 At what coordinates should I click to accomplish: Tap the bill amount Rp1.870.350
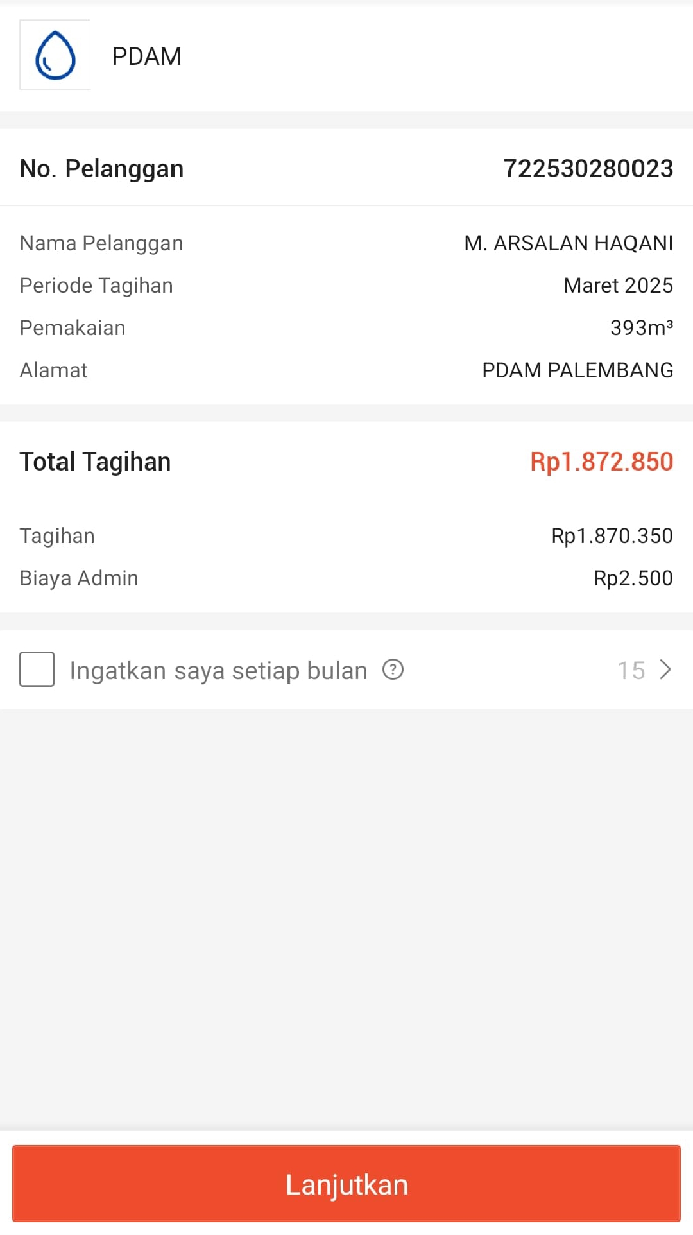[x=612, y=536]
